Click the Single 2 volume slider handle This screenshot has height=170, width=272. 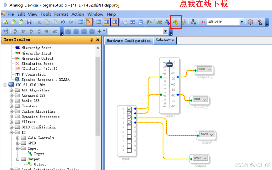(169, 64)
